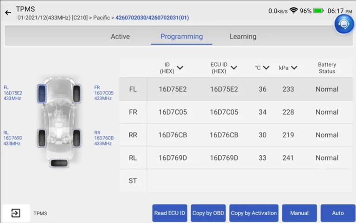Expand the ECU ID (HEX) format dropdown
Screen dimensions: 356x223
click(234, 68)
